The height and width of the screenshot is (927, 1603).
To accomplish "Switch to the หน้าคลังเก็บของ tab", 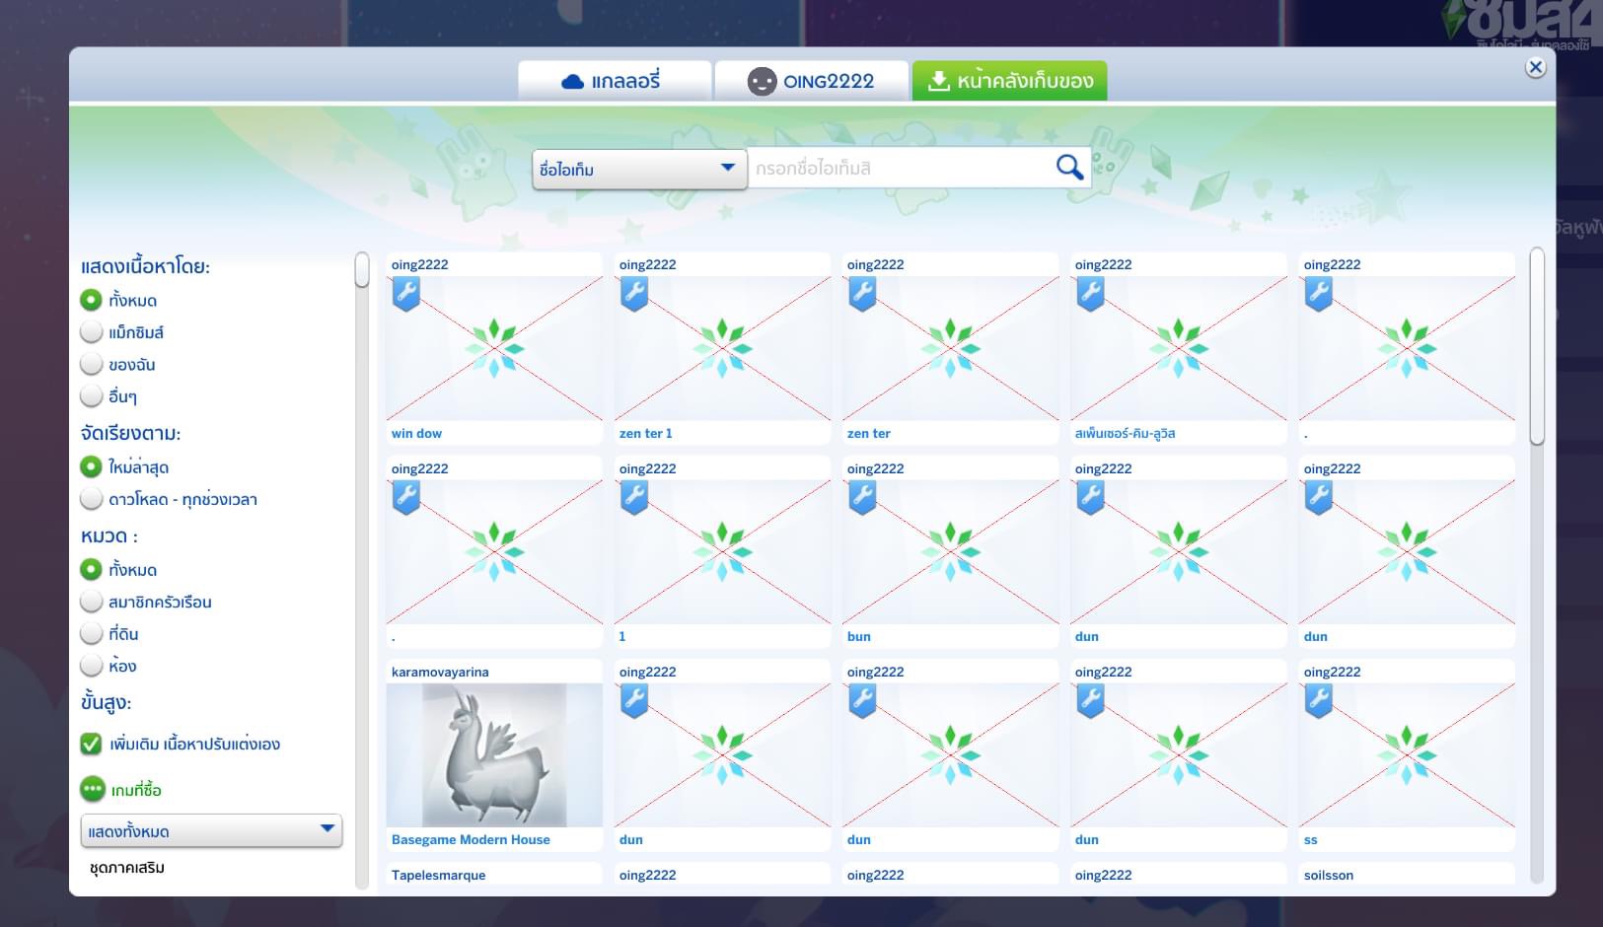I will (1010, 81).
